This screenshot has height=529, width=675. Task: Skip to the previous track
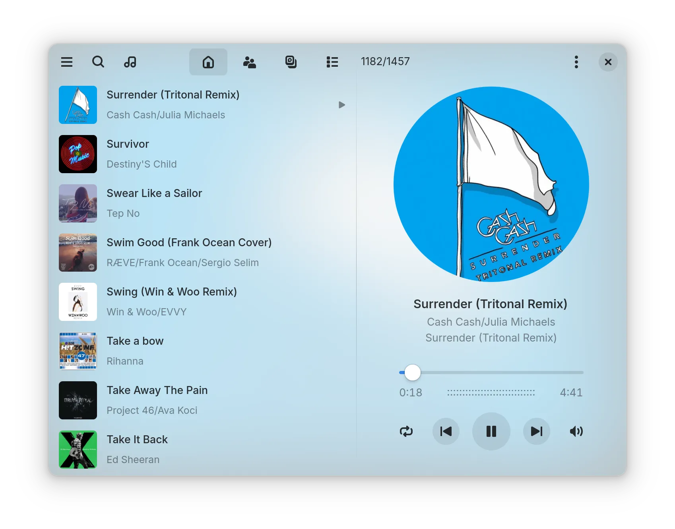[x=446, y=431]
